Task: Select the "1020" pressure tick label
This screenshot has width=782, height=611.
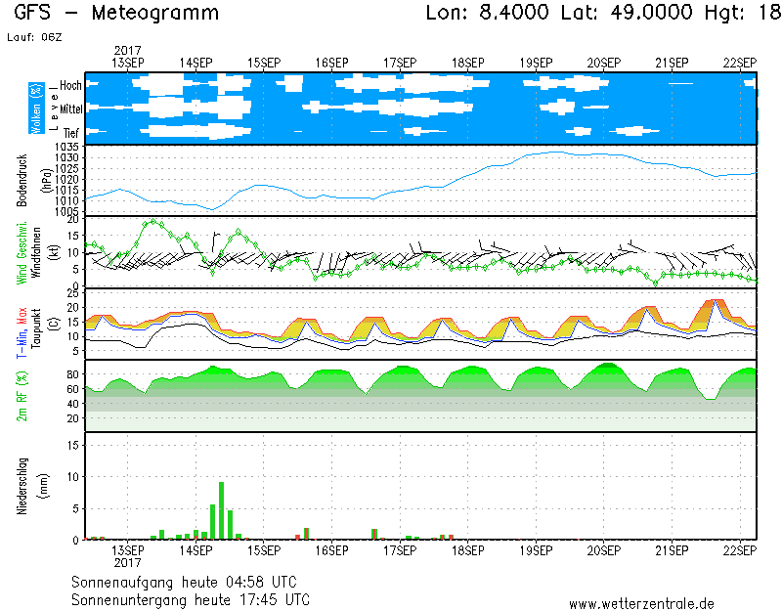Action: (x=66, y=179)
